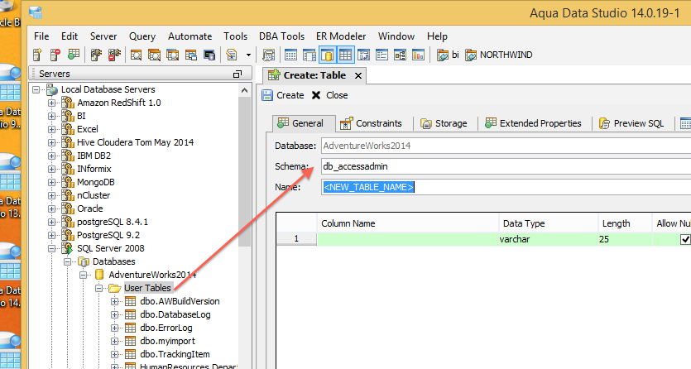Open the Automate menu
The image size is (691, 369).
(190, 36)
